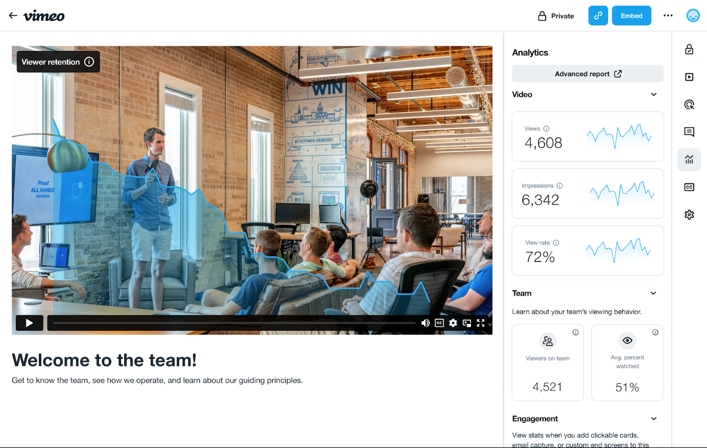Screen dimensions: 707x448
Task: Open settings gear in right sidebar
Action: (x=689, y=215)
